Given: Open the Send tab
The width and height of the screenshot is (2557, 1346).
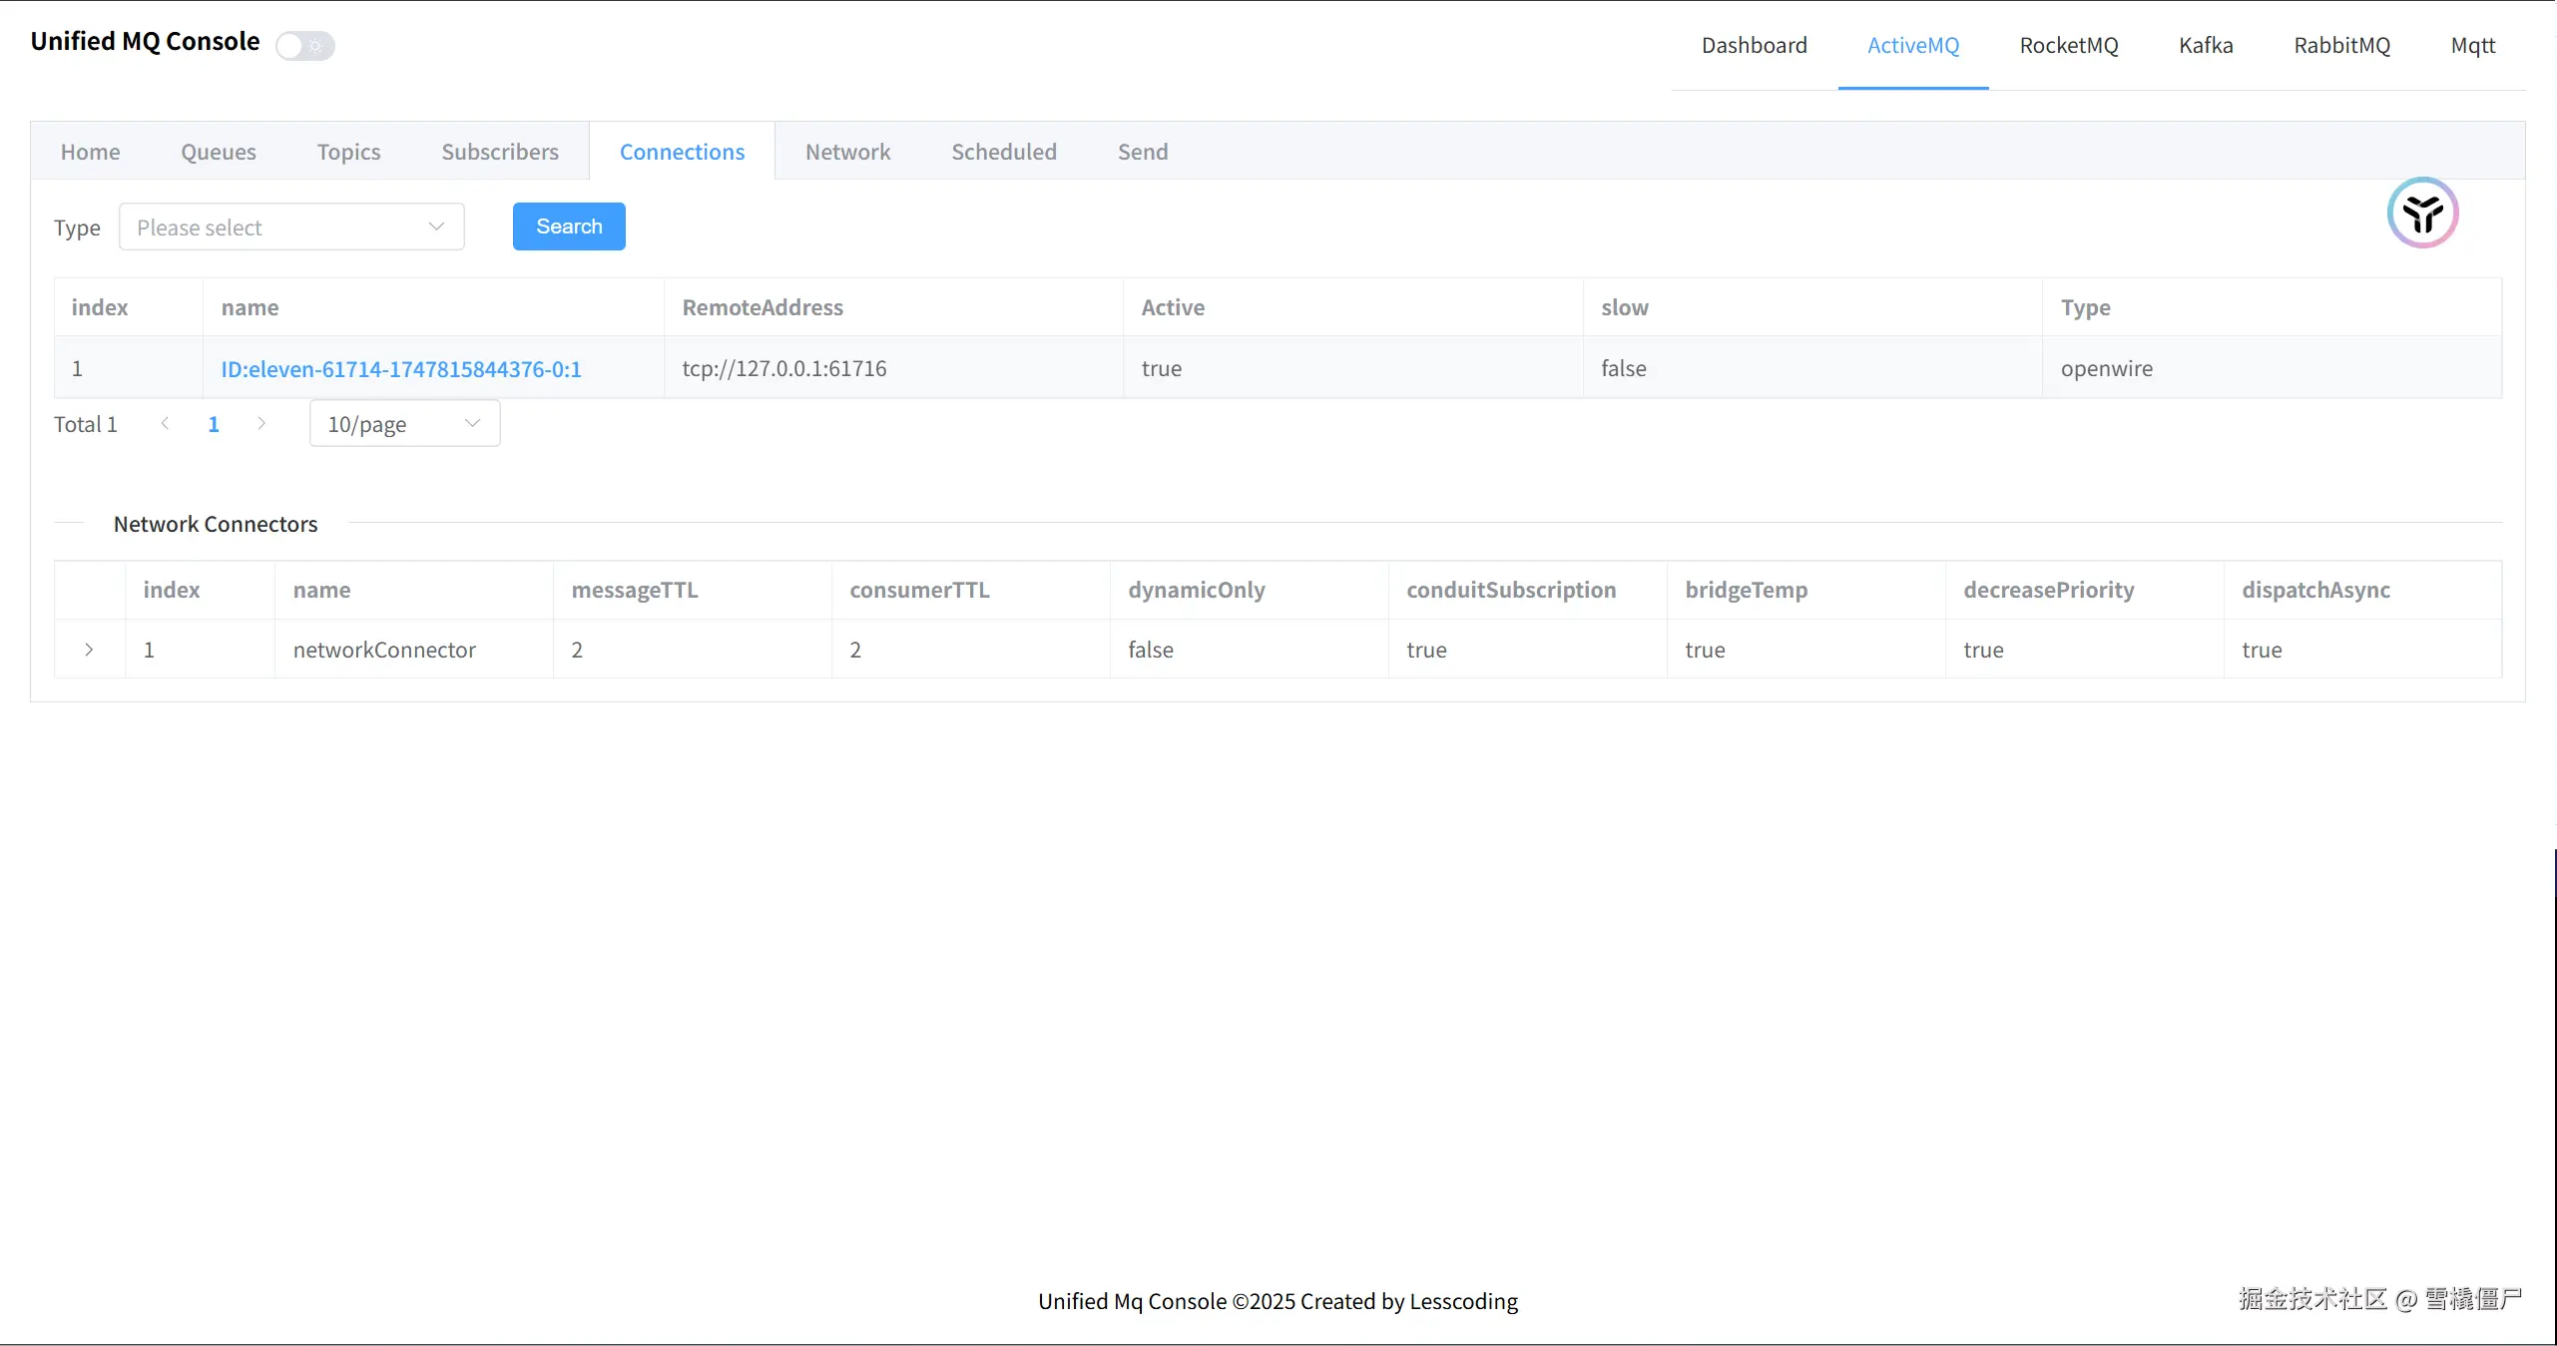Looking at the screenshot, I should click(1142, 152).
